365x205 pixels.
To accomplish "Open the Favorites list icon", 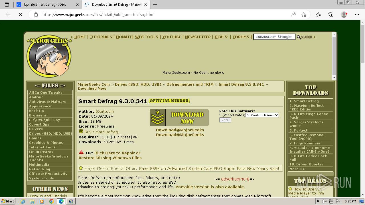I will pyautogui.click(x=318, y=15).
